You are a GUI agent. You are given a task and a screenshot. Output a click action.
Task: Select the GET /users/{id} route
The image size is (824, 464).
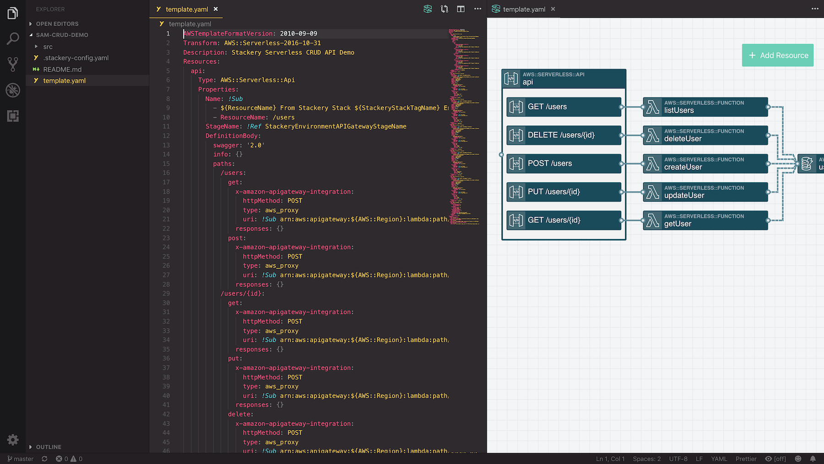[x=564, y=220]
